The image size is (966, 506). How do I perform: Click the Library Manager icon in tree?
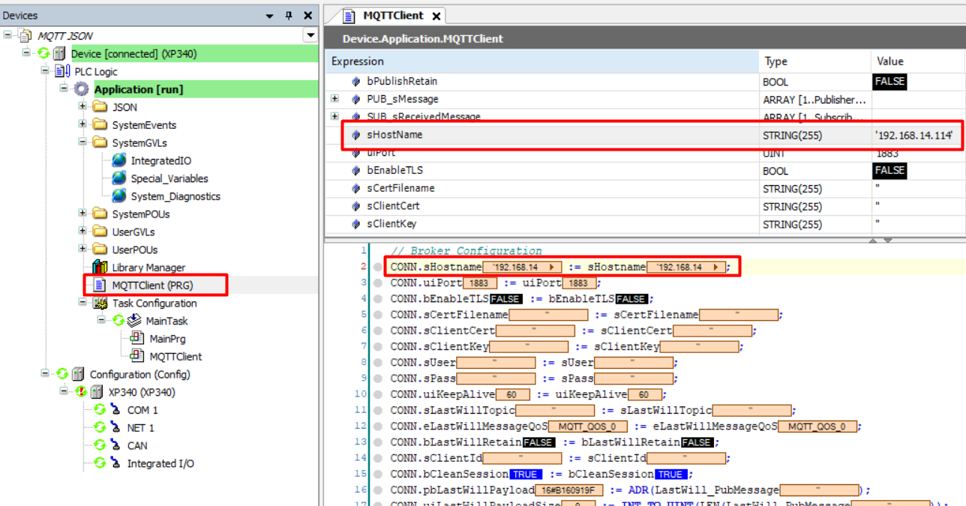point(100,268)
